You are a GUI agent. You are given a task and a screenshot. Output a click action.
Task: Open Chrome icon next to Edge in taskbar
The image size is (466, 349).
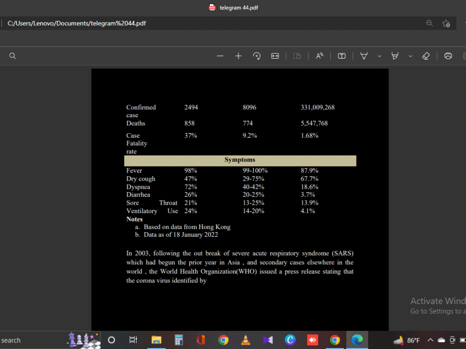tap(335, 340)
